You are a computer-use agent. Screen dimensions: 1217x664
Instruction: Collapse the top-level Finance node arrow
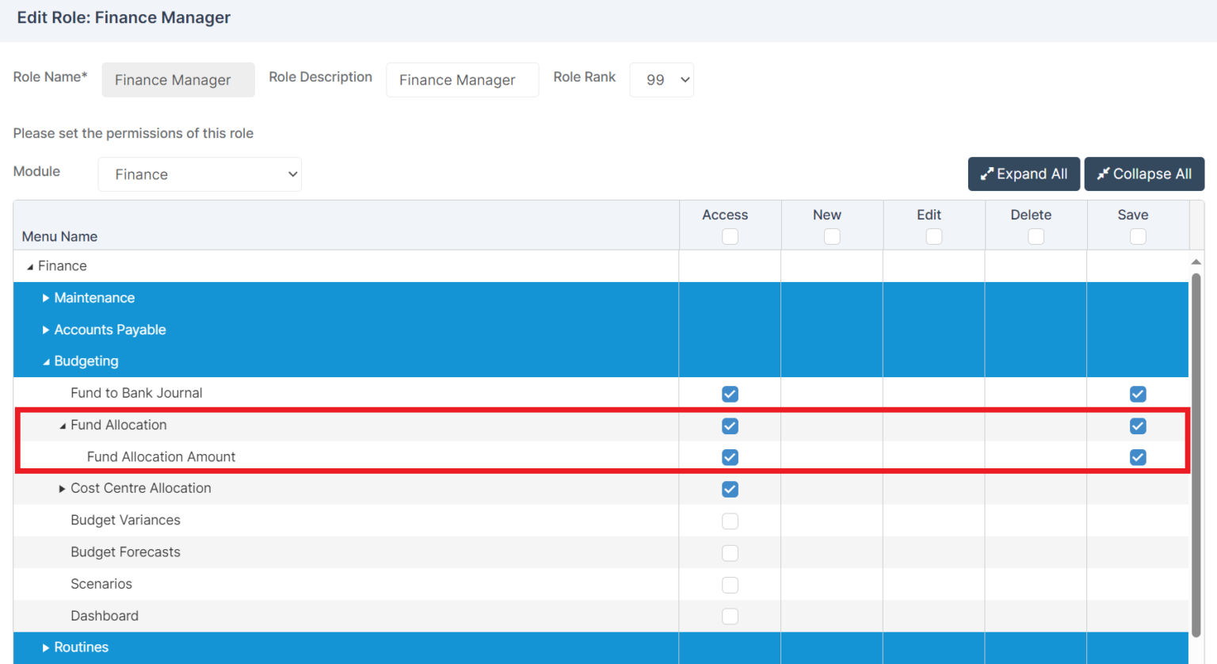coord(30,267)
